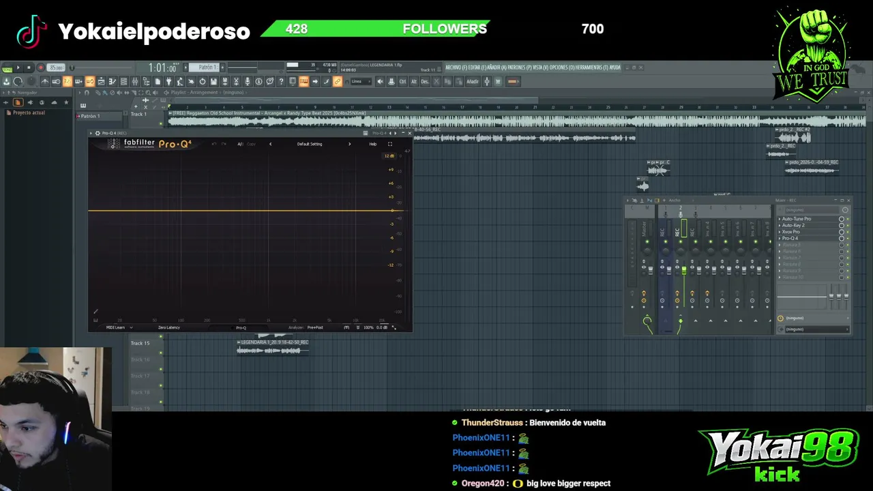Click the Pro-Q 4 next preset right arrow
This screenshot has height=491, width=873.
click(349, 144)
